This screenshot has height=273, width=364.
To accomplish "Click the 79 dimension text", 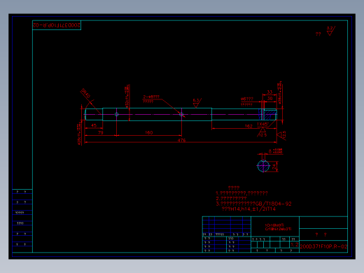I will tap(101, 132).
